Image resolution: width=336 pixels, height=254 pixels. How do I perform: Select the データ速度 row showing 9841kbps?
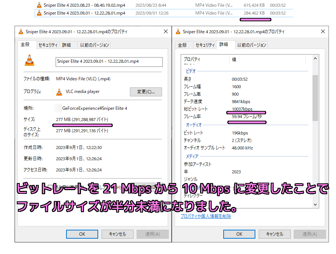pyautogui.click(x=246, y=101)
